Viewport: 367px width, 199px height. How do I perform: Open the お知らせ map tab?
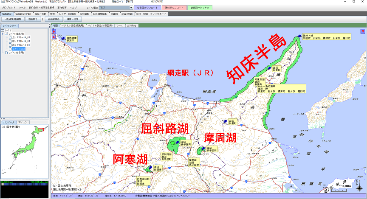coord(132,25)
